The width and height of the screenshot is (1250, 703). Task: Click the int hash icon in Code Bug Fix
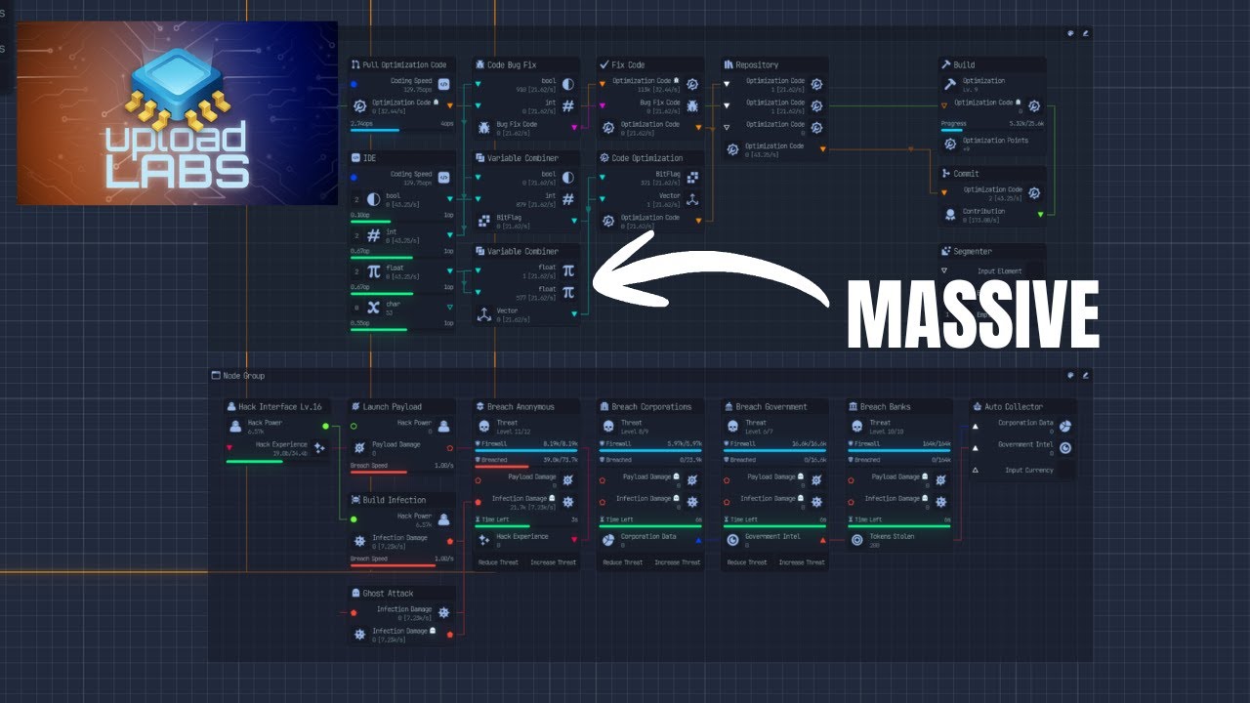568,105
